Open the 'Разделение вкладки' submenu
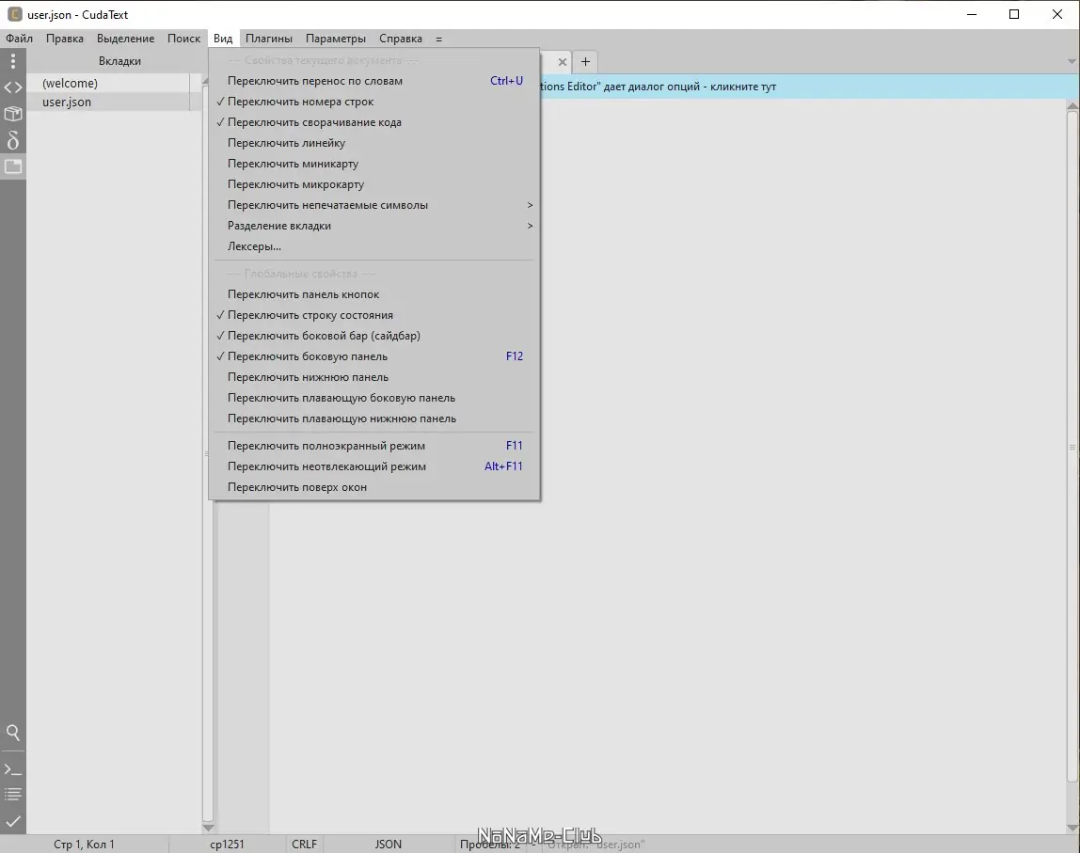The image size is (1080, 853). [x=282, y=225]
